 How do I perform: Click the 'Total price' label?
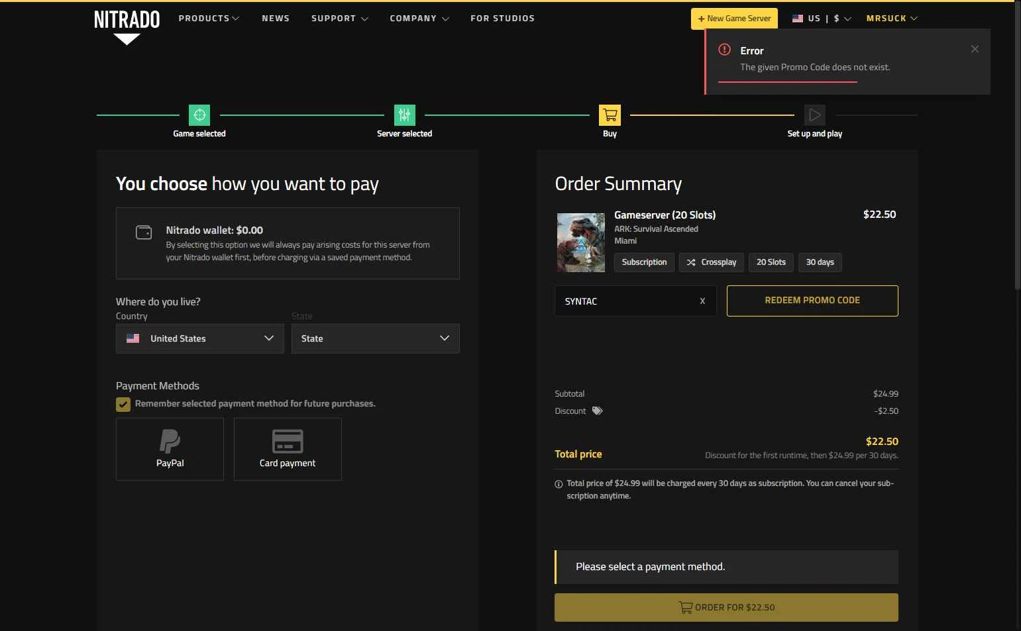point(578,454)
